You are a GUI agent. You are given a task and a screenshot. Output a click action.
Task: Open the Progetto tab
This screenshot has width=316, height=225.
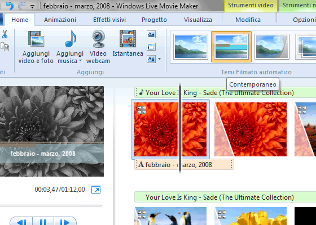[154, 20]
